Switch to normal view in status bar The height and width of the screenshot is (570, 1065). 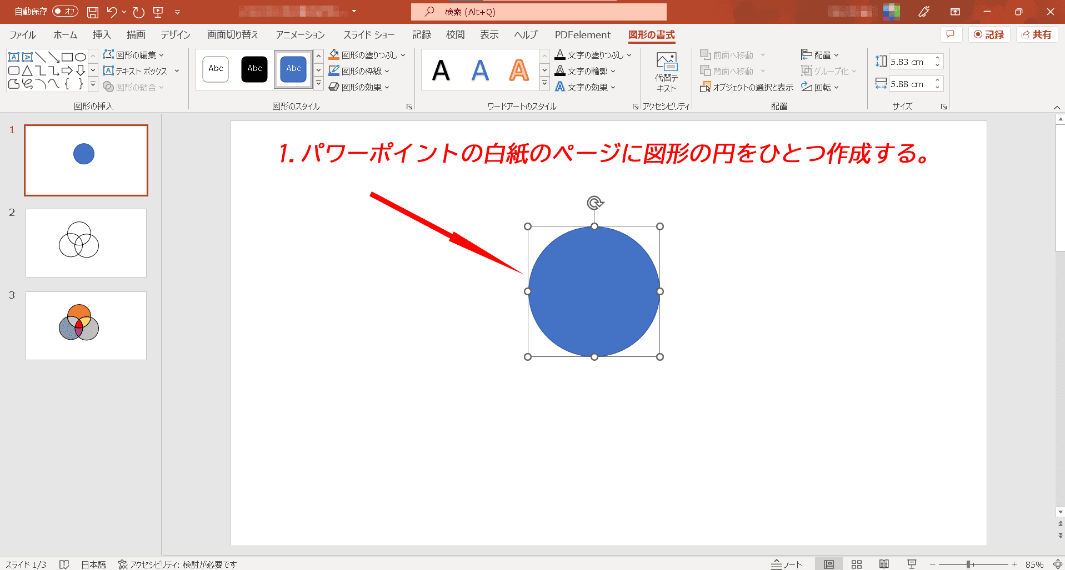pyautogui.click(x=828, y=564)
